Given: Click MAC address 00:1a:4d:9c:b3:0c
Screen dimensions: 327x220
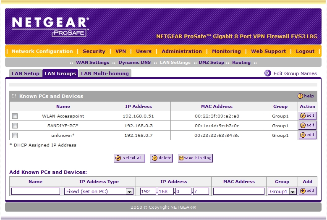Looking at the screenshot, I should (217, 126).
